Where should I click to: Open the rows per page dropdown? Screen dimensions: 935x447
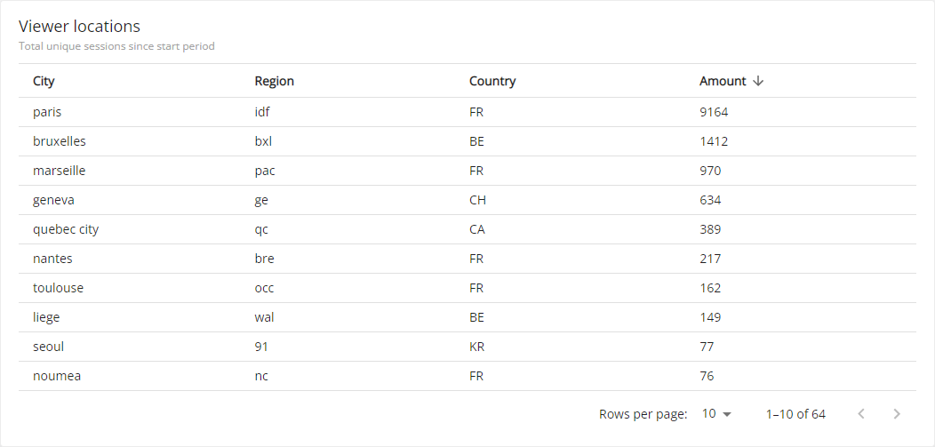(x=716, y=414)
